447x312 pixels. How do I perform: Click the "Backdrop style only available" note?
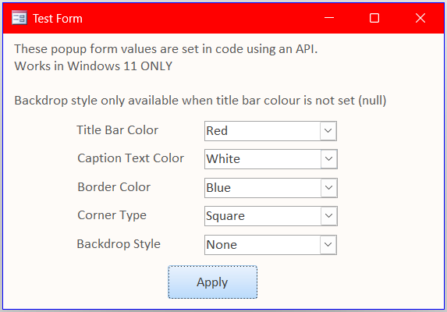point(200,101)
